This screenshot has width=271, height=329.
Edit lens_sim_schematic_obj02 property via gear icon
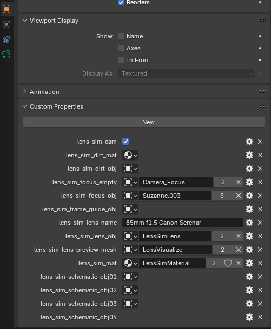point(249,290)
